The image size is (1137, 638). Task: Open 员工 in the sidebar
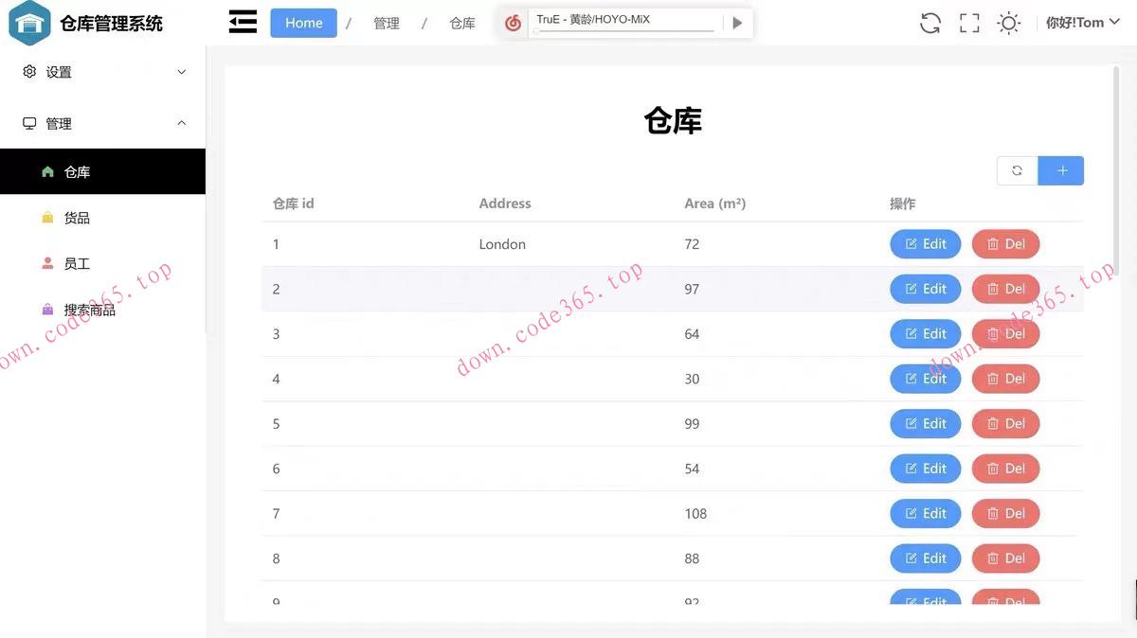[x=102, y=263]
